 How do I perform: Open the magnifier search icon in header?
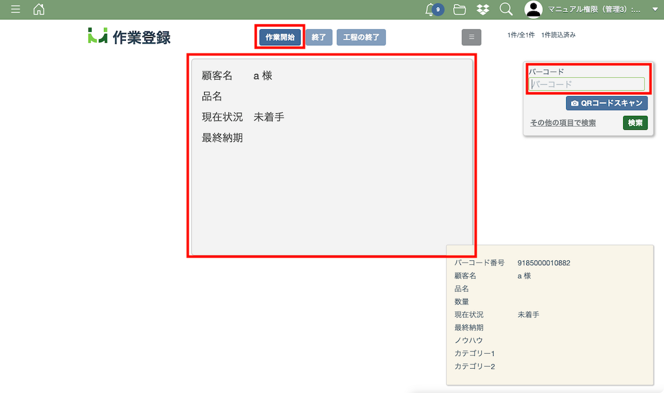point(506,9)
